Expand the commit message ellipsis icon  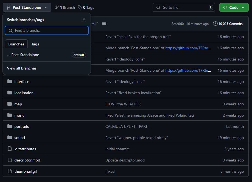(104, 24)
